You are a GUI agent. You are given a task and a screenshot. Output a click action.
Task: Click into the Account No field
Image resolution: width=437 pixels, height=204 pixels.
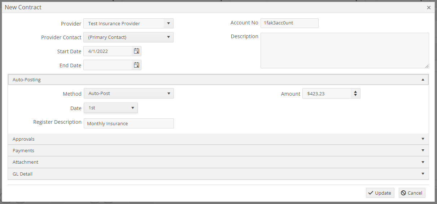pos(289,23)
